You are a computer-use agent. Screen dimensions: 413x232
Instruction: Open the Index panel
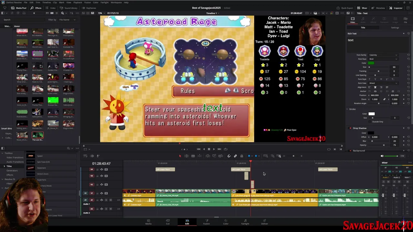click(51, 8)
